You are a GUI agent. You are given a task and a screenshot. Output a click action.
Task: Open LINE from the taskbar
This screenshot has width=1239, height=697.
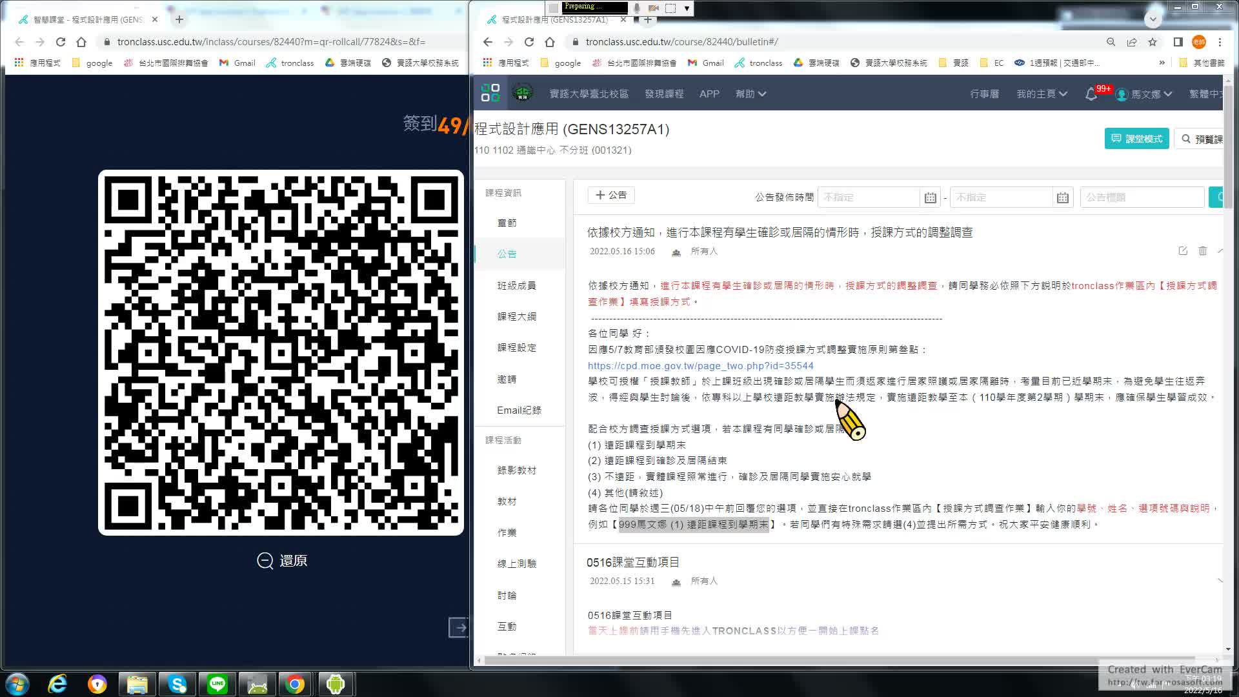tap(217, 684)
